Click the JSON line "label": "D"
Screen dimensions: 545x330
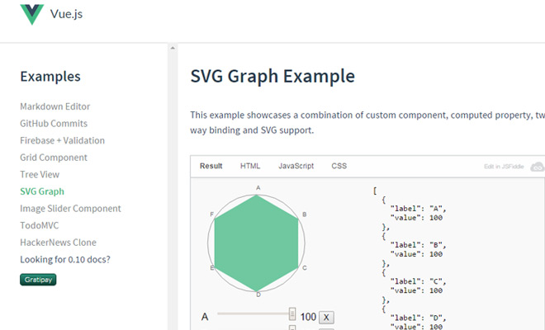418,318
